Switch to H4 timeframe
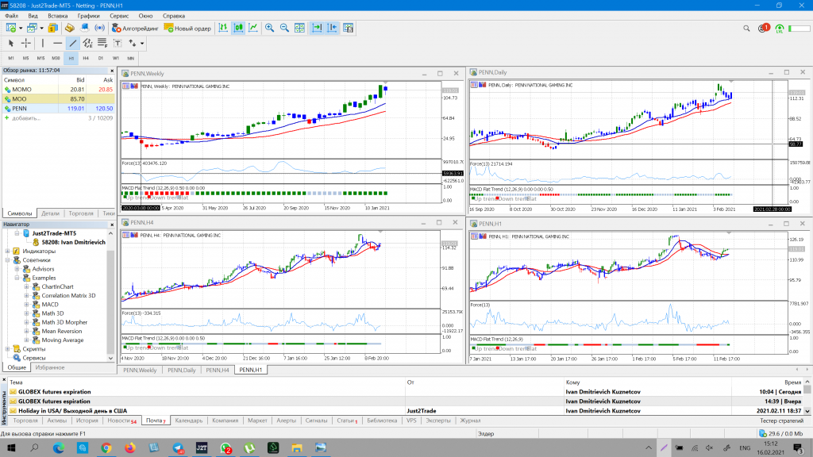The height and width of the screenshot is (457, 813). tap(86, 58)
